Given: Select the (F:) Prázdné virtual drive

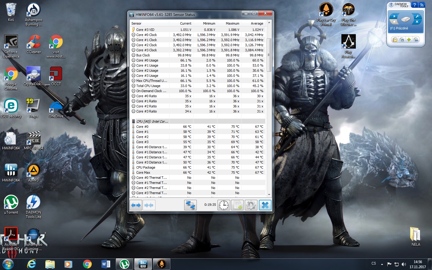Looking at the screenshot, I should 399,28.
